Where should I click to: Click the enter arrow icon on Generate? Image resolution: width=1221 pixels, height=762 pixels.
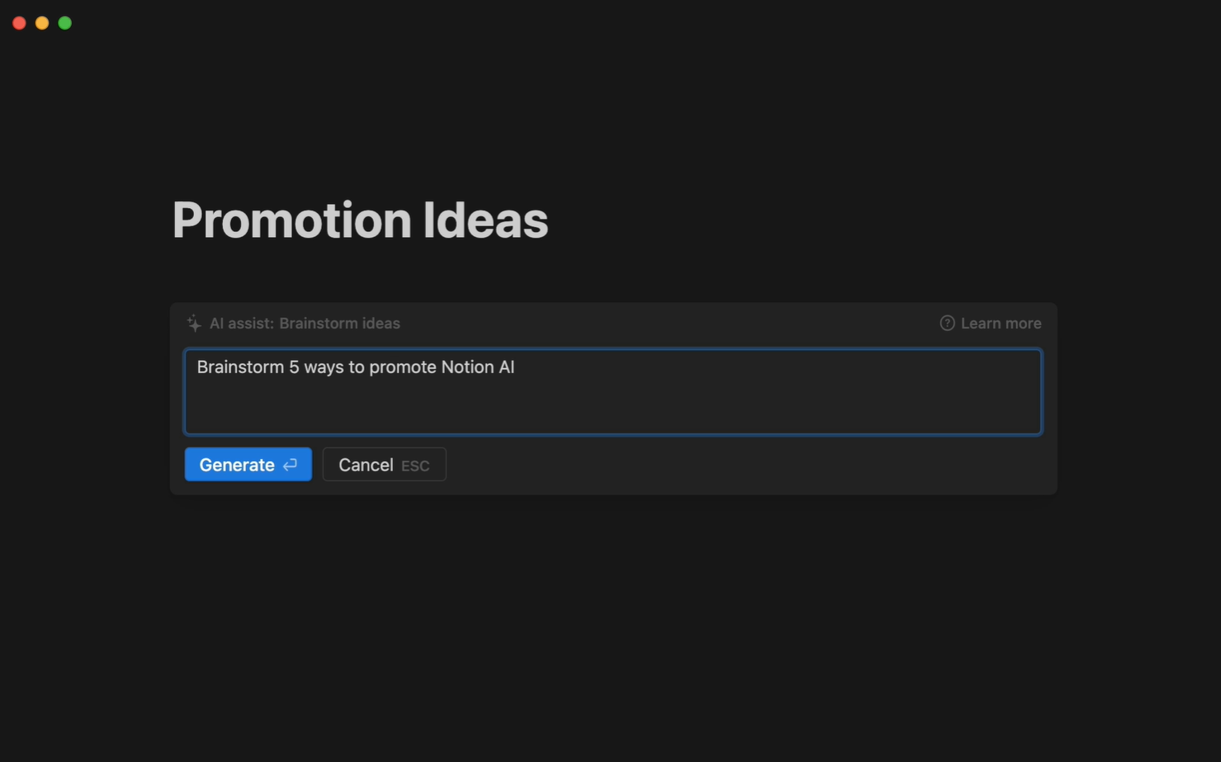290,465
